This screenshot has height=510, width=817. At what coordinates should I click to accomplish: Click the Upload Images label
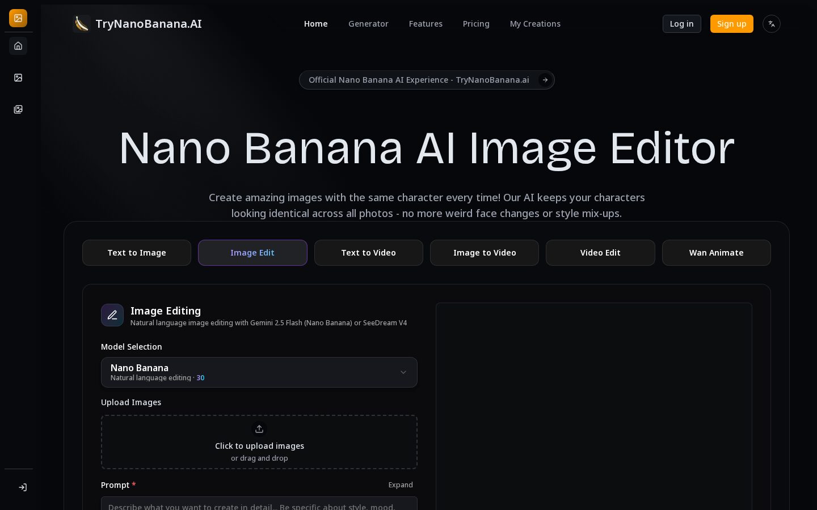[131, 402]
